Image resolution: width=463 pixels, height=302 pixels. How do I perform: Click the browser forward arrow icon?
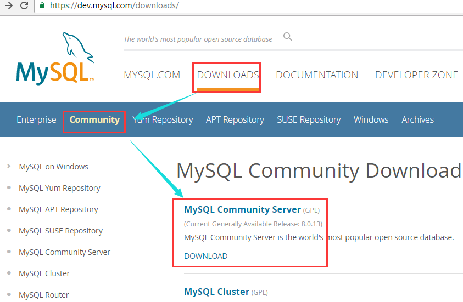pyautogui.click(x=9, y=5)
